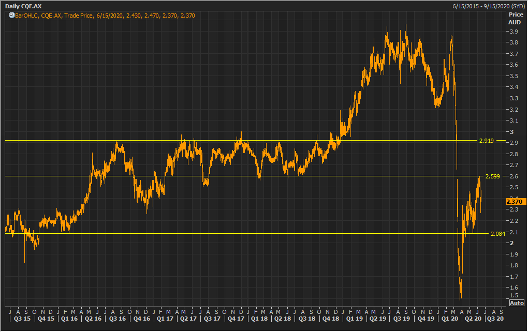Click the Auto scale button
The width and height of the screenshot is (528, 332).
(x=517, y=303)
